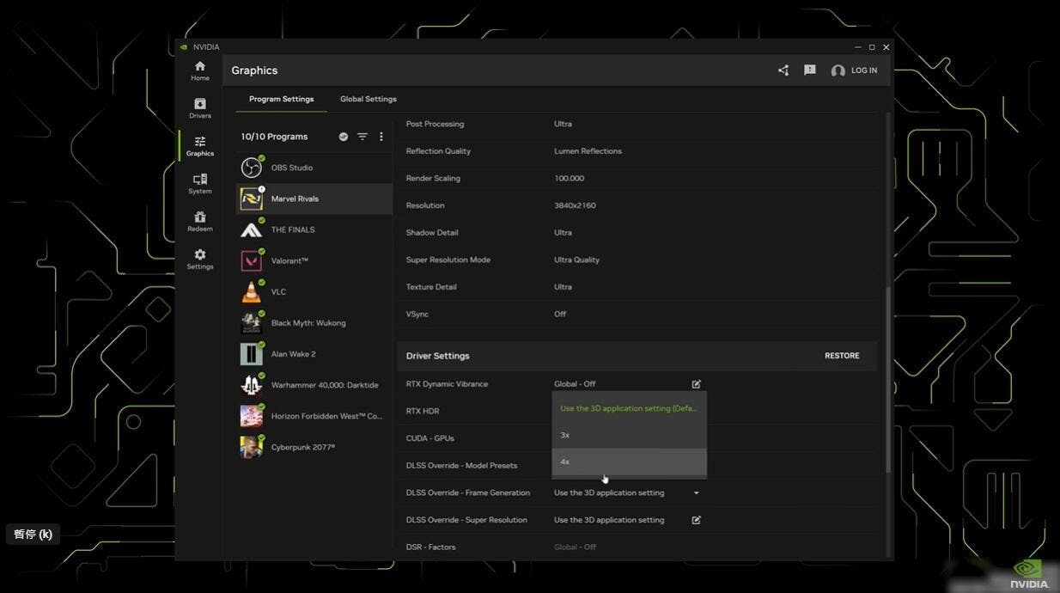Choose the Cyberpunk 2077 program icon
Screen dimensions: 1060x593
[x=252, y=447]
